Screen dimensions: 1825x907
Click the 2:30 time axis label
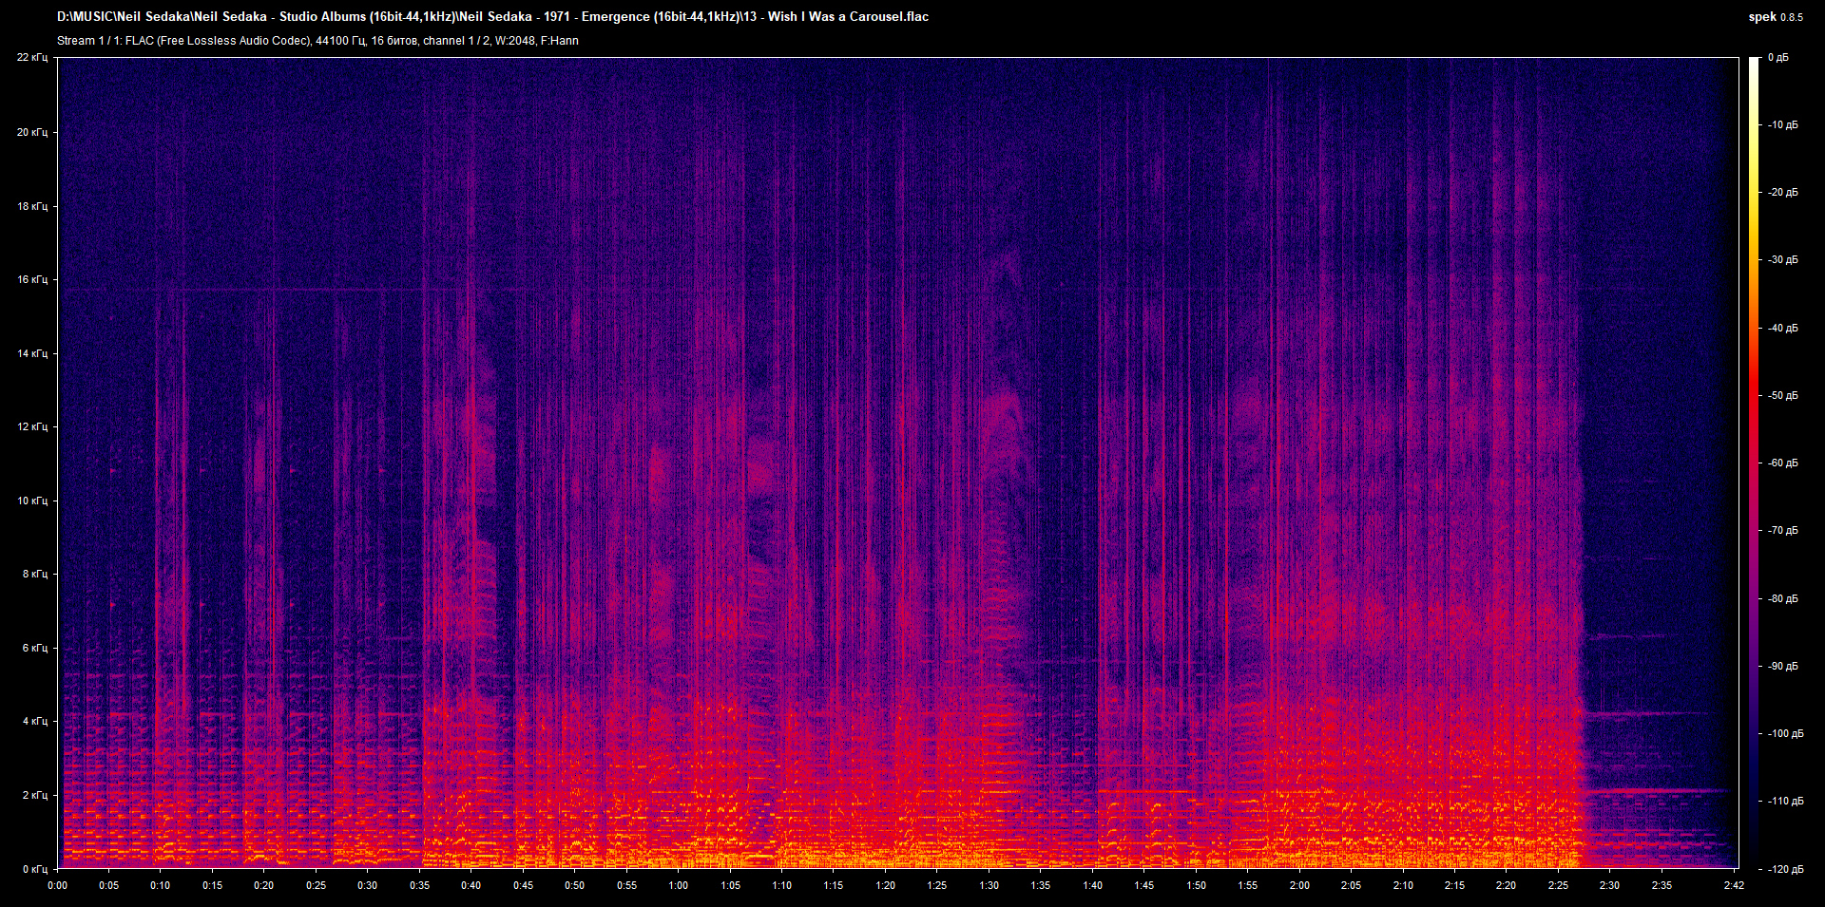point(1610,886)
